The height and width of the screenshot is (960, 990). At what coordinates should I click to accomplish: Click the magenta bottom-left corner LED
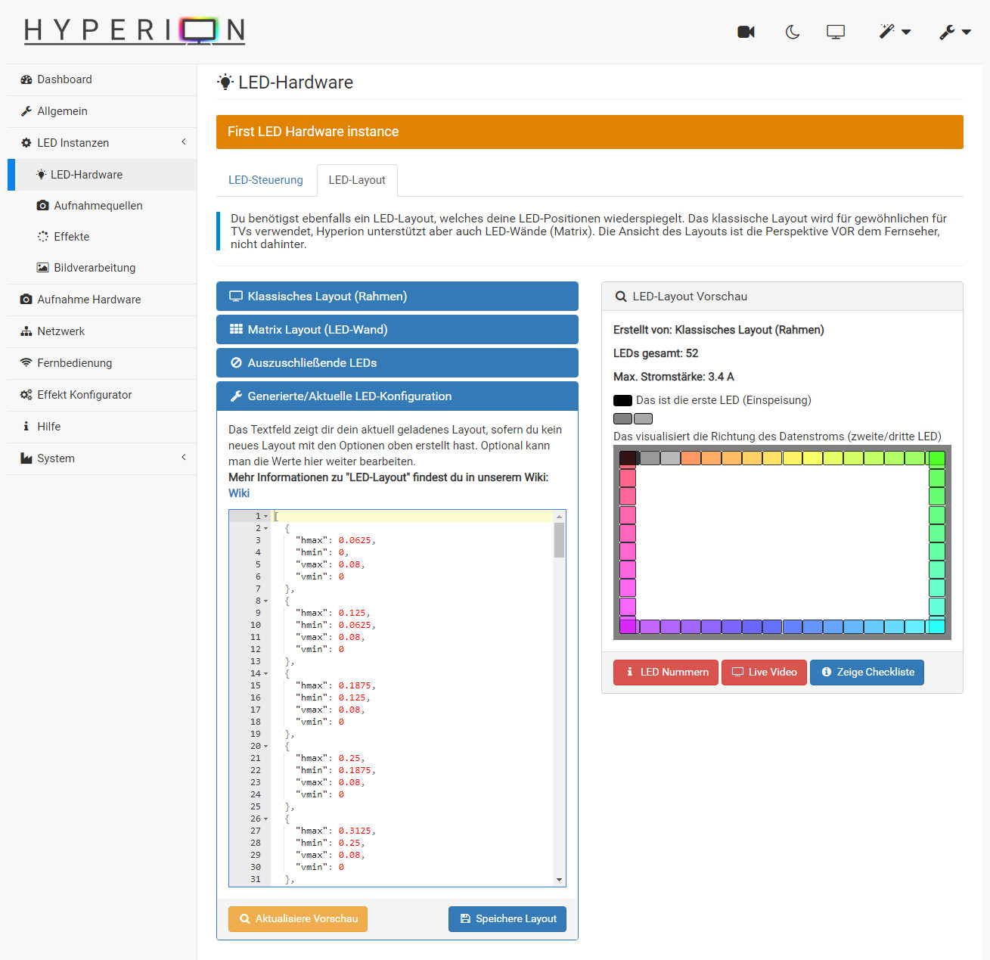[628, 626]
